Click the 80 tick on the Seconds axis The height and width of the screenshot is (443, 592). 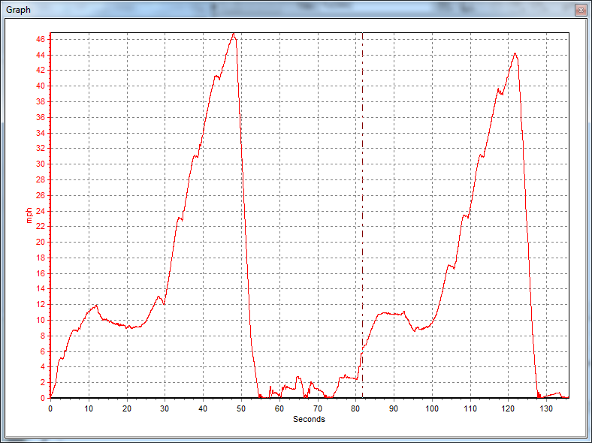(355, 408)
